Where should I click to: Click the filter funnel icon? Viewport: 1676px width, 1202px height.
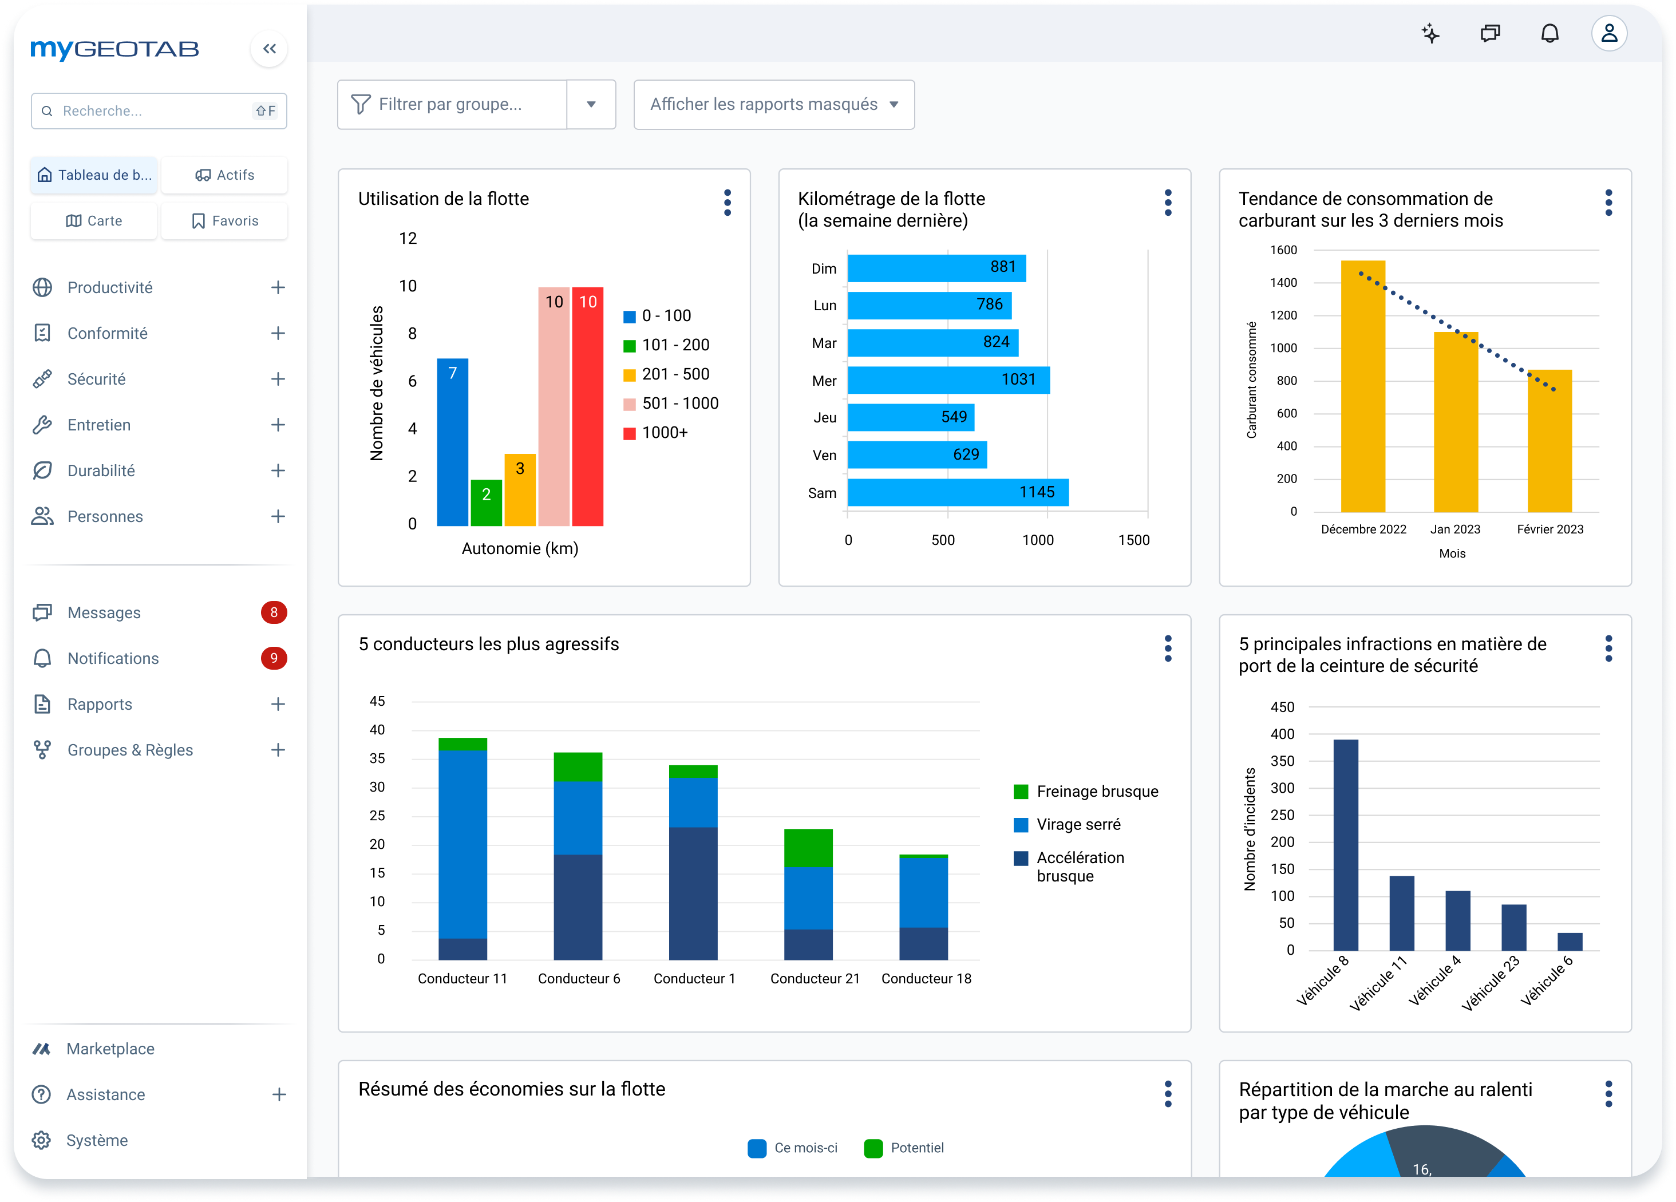tap(361, 105)
